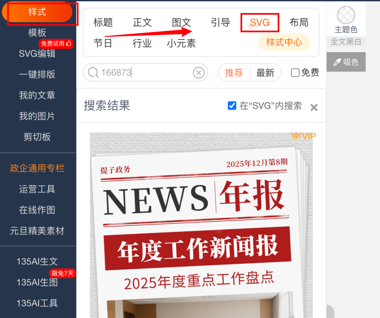This screenshot has width=380, height=318.
Task: Toggle 全文黑白 mode
Action: pyautogui.click(x=346, y=42)
